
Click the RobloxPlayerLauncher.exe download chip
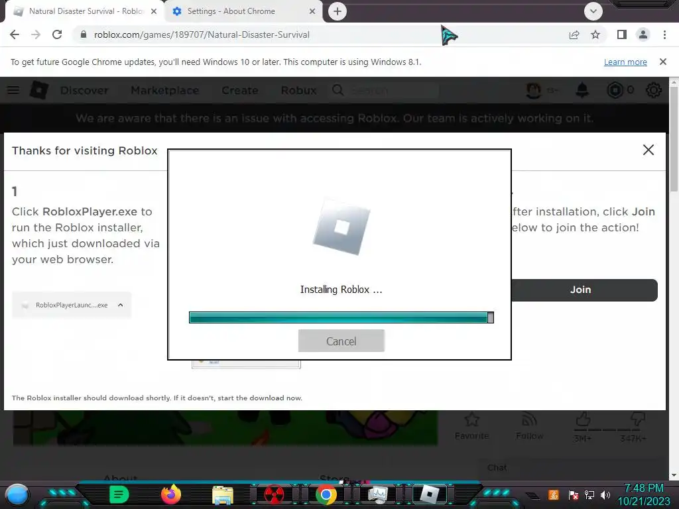[x=72, y=305]
